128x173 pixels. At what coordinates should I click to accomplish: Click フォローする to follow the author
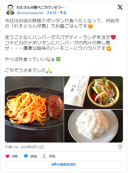coord(56,13)
